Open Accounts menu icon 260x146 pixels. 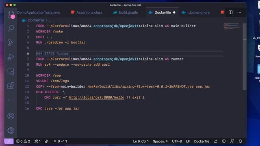[11, 116]
